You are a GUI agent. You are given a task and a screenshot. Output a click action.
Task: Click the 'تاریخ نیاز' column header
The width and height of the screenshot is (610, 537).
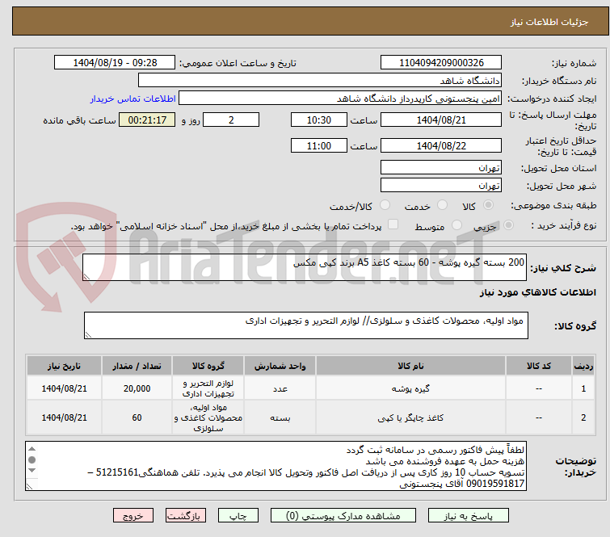point(64,366)
